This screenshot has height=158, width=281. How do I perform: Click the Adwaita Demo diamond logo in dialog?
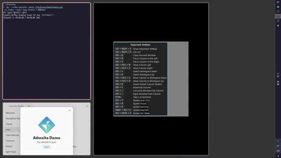(47, 125)
